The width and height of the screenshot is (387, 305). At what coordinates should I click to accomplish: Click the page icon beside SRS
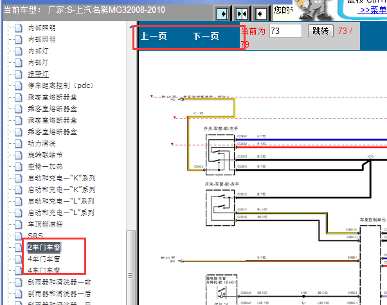[19, 236]
